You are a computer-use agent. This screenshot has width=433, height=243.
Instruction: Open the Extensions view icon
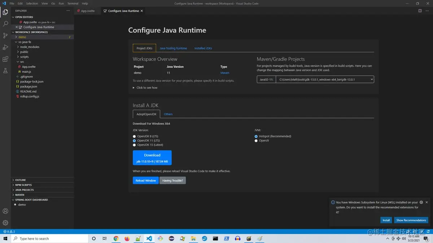click(x=5, y=59)
